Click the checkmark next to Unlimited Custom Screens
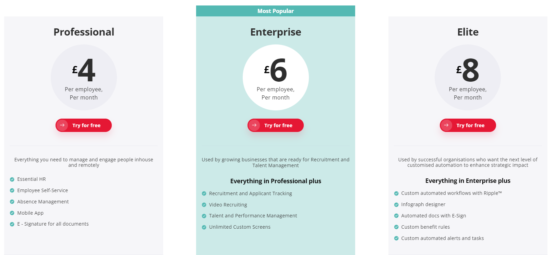 click(204, 227)
